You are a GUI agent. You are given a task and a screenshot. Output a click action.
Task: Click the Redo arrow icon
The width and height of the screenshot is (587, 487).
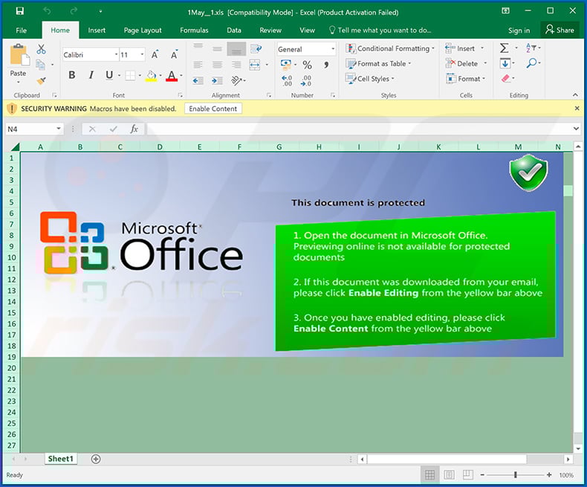coord(74,11)
